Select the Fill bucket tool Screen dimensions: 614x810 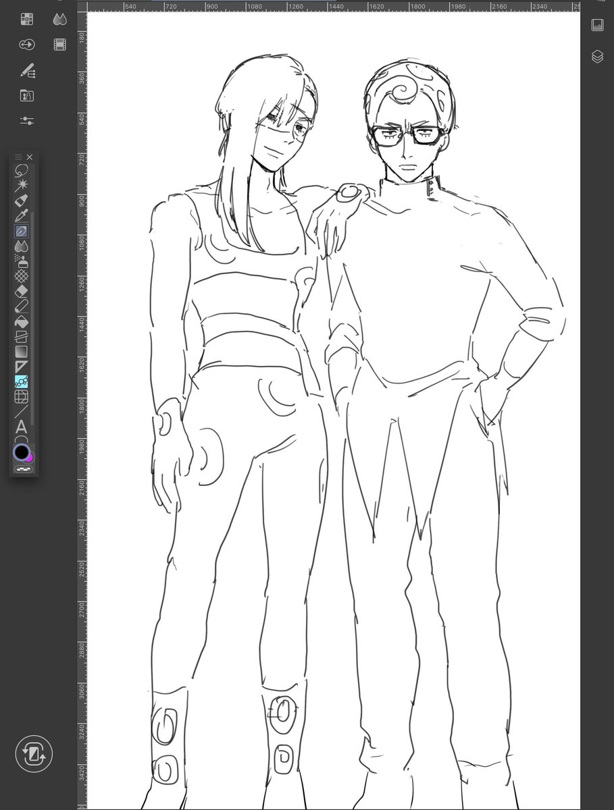(x=21, y=321)
